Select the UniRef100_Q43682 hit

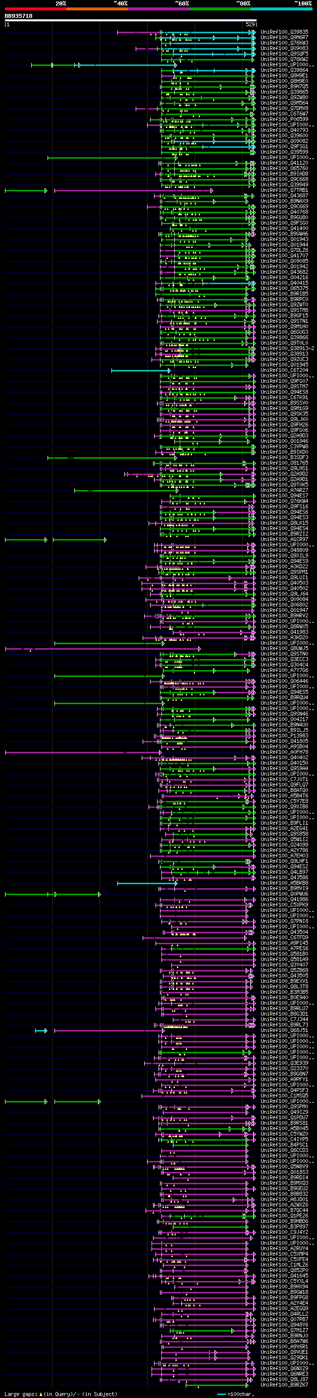(284, 272)
